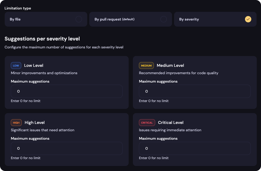Click the Critical Level heading
Screen dimensions: 261x171
click(x=171, y=122)
